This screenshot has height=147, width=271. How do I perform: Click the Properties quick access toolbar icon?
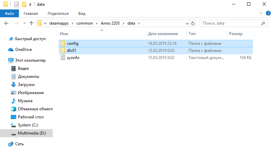[x=17, y=4]
